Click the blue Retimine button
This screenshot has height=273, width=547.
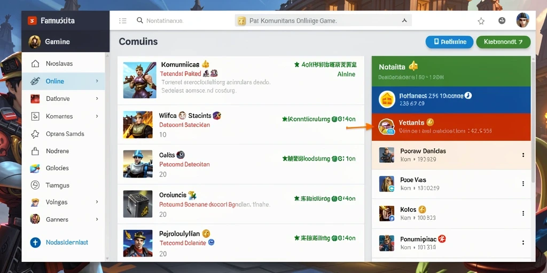[x=449, y=42]
